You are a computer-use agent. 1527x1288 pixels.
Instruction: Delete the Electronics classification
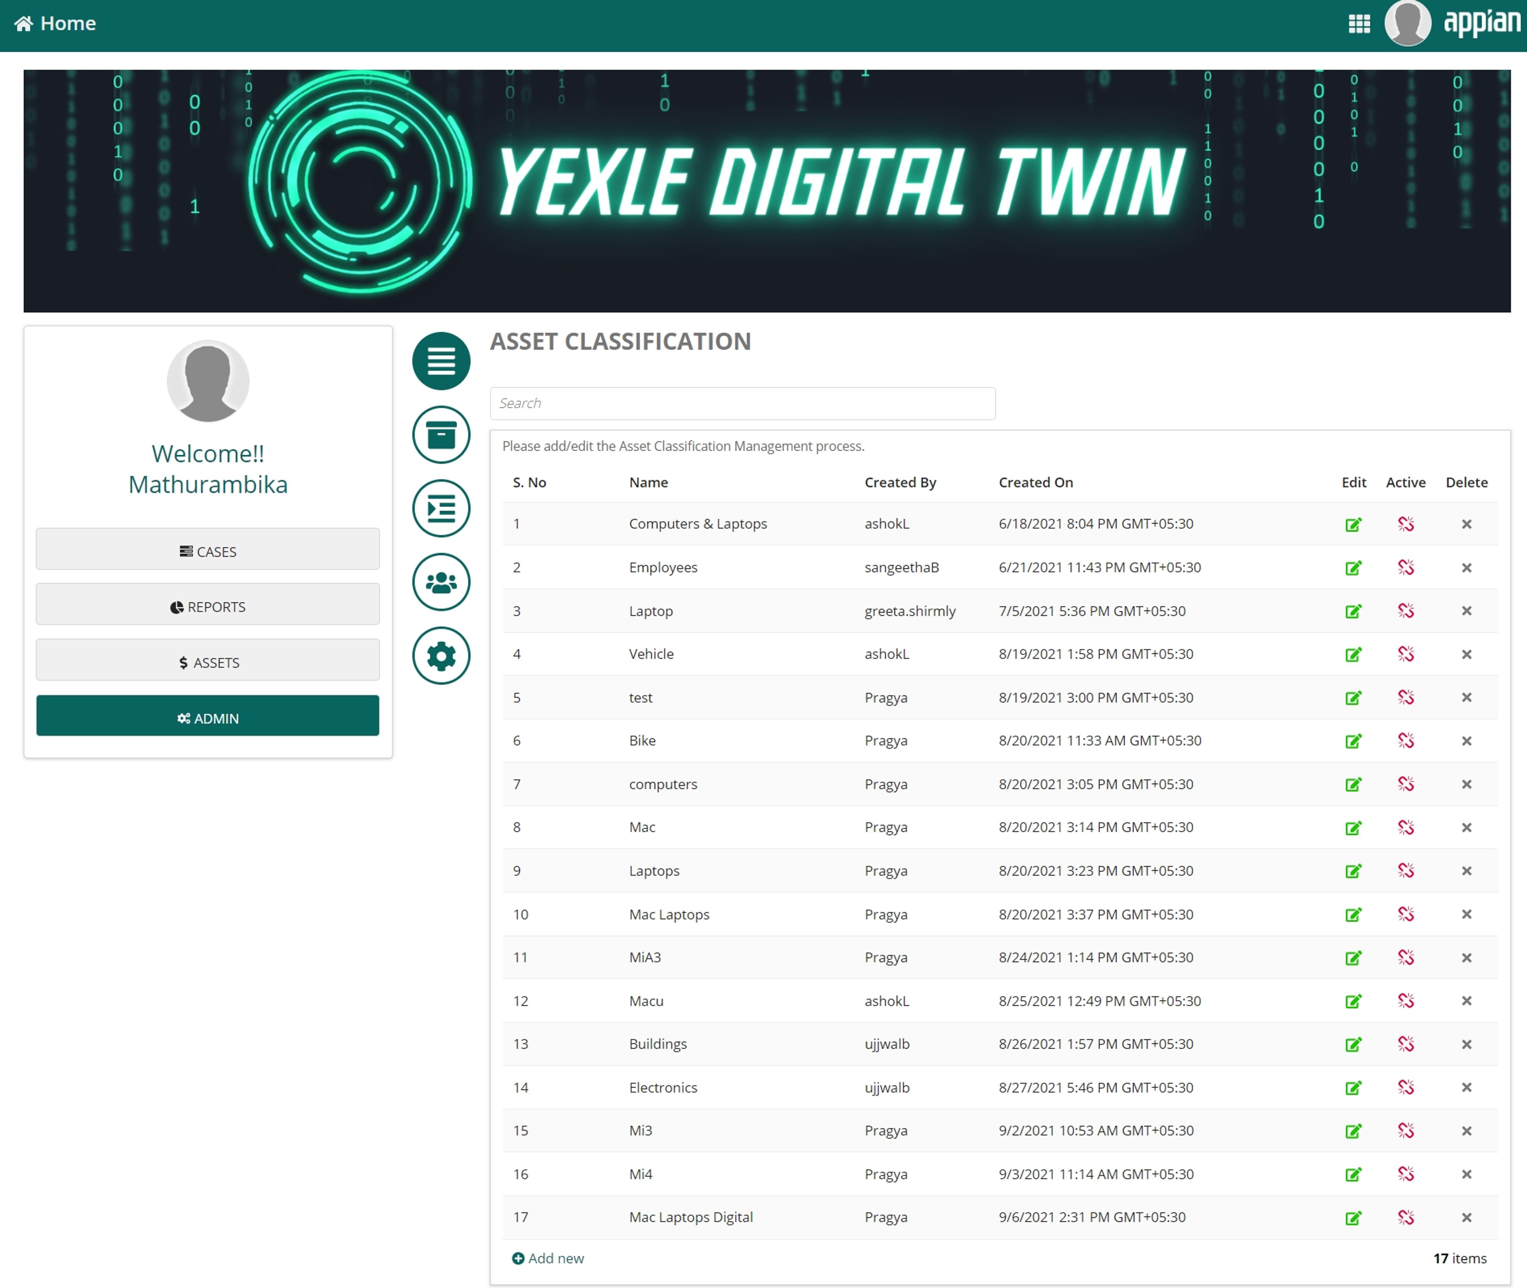[x=1466, y=1088]
